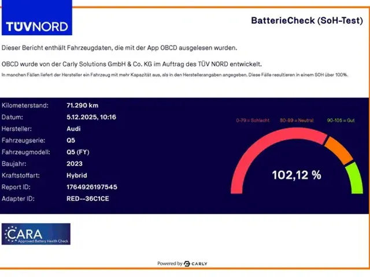Click the Fahrzeugmodell value Q5 (FY)
The width and height of the screenshot is (370, 277).
78,152
